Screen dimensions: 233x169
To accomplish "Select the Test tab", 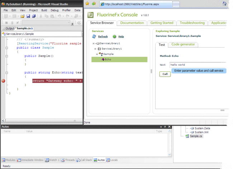I will 162,45.
